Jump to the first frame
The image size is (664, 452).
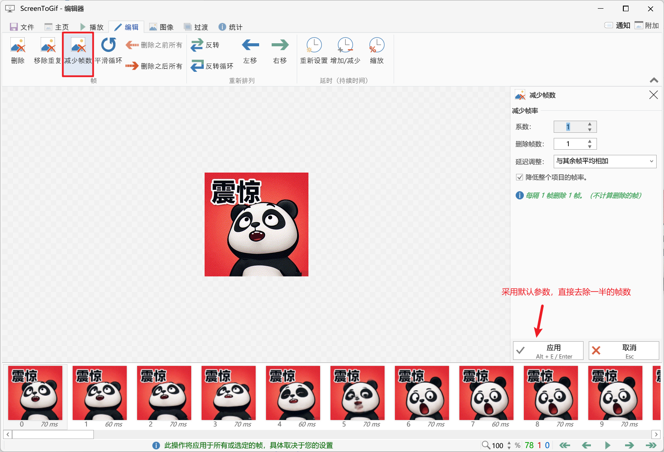point(565,445)
